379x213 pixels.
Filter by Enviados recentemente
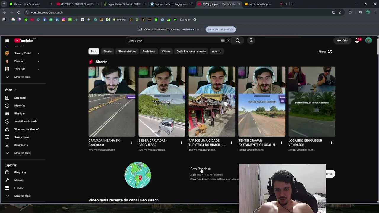click(x=191, y=51)
